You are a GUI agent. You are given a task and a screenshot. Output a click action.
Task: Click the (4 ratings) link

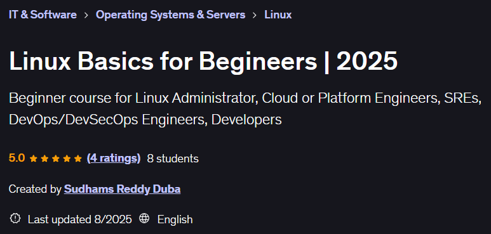click(x=113, y=159)
